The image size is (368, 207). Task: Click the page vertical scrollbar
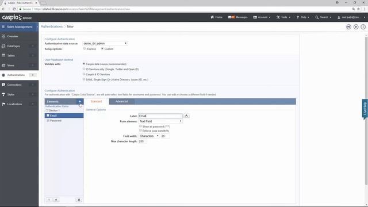pos(366,110)
